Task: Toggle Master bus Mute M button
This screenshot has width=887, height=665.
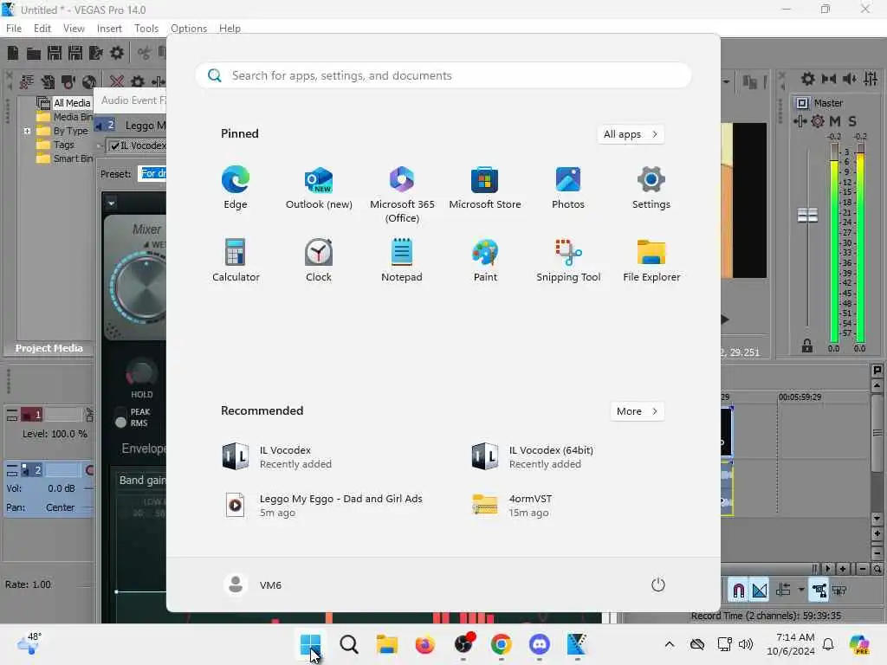Action: coord(835,121)
